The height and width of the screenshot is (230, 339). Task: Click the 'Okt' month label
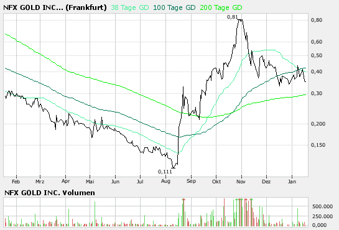(x=216, y=182)
